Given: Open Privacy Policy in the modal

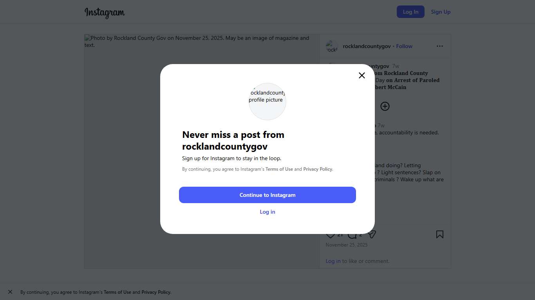Looking at the screenshot, I should coord(318,169).
